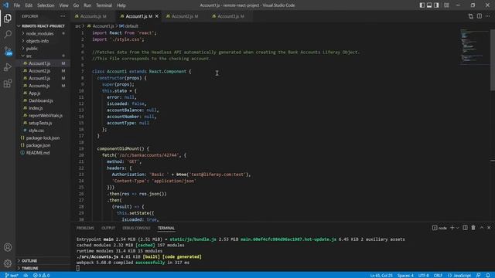Split the terminal panel
The width and height of the screenshot is (495, 278).
click(x=465, y=228)
